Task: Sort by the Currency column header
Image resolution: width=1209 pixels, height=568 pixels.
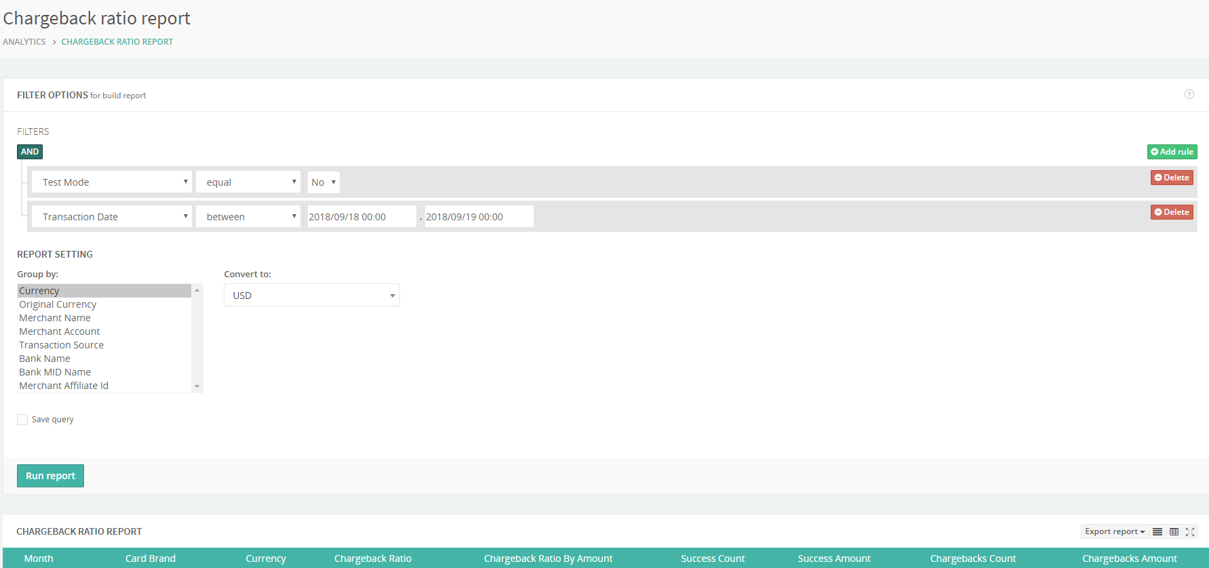Action: pos(266,559)
